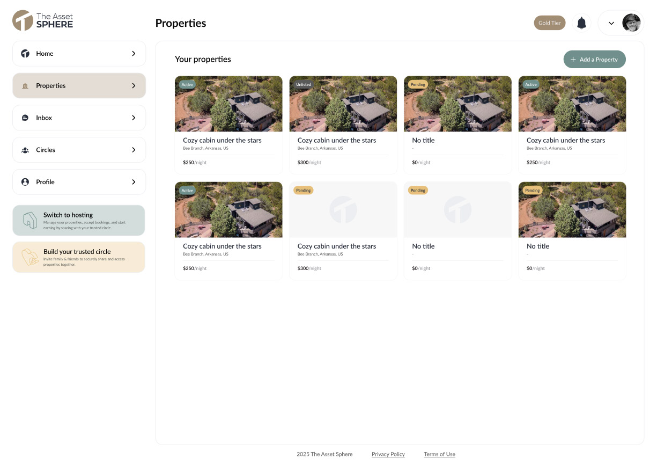Screen dimensions: 657x466
Task: Click The Asset Sphere logo
Action: point(43,20)
